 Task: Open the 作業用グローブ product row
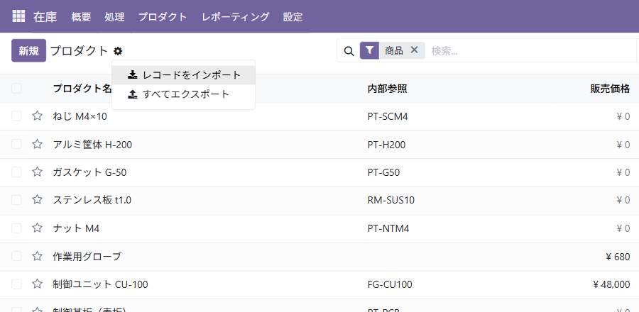[319, 256]
